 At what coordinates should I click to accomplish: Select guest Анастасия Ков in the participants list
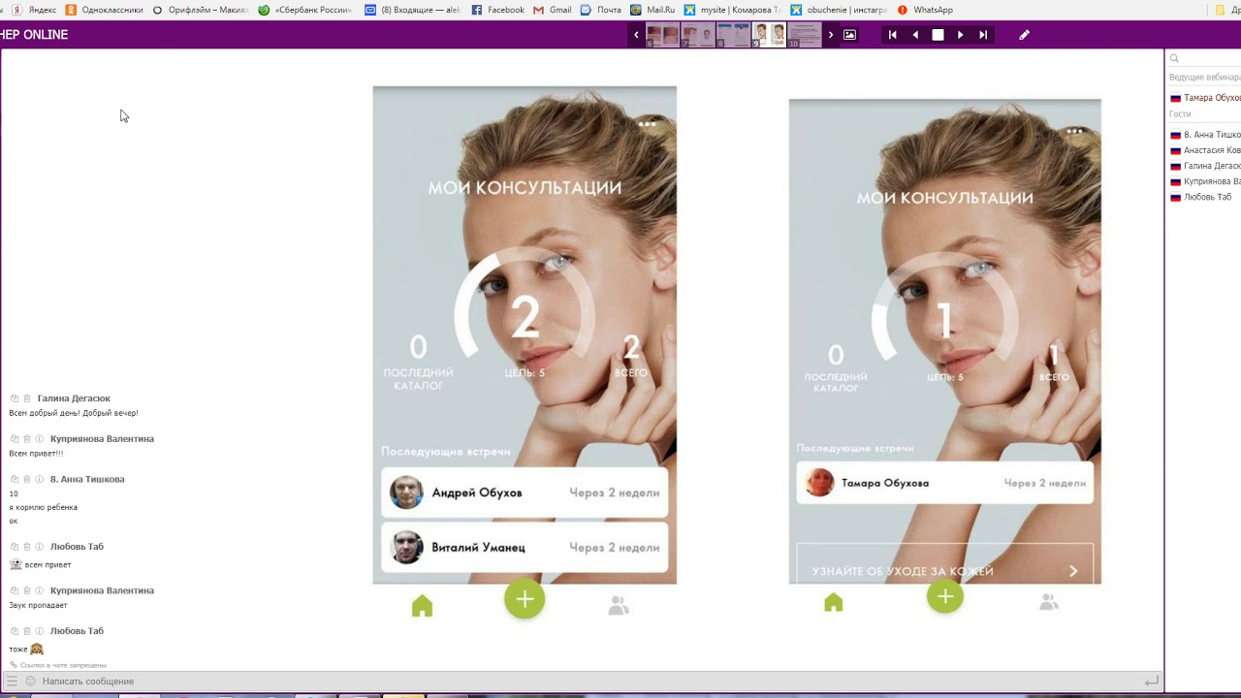(x=1205, y=150)
